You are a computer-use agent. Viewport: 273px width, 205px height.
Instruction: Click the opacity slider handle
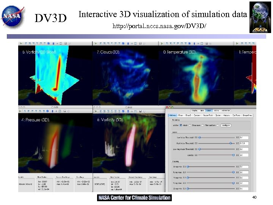pos(233,155)
